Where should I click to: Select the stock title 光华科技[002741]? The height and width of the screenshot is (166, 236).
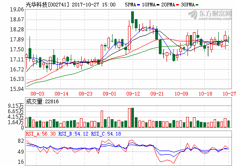click(x=47, y=5)
